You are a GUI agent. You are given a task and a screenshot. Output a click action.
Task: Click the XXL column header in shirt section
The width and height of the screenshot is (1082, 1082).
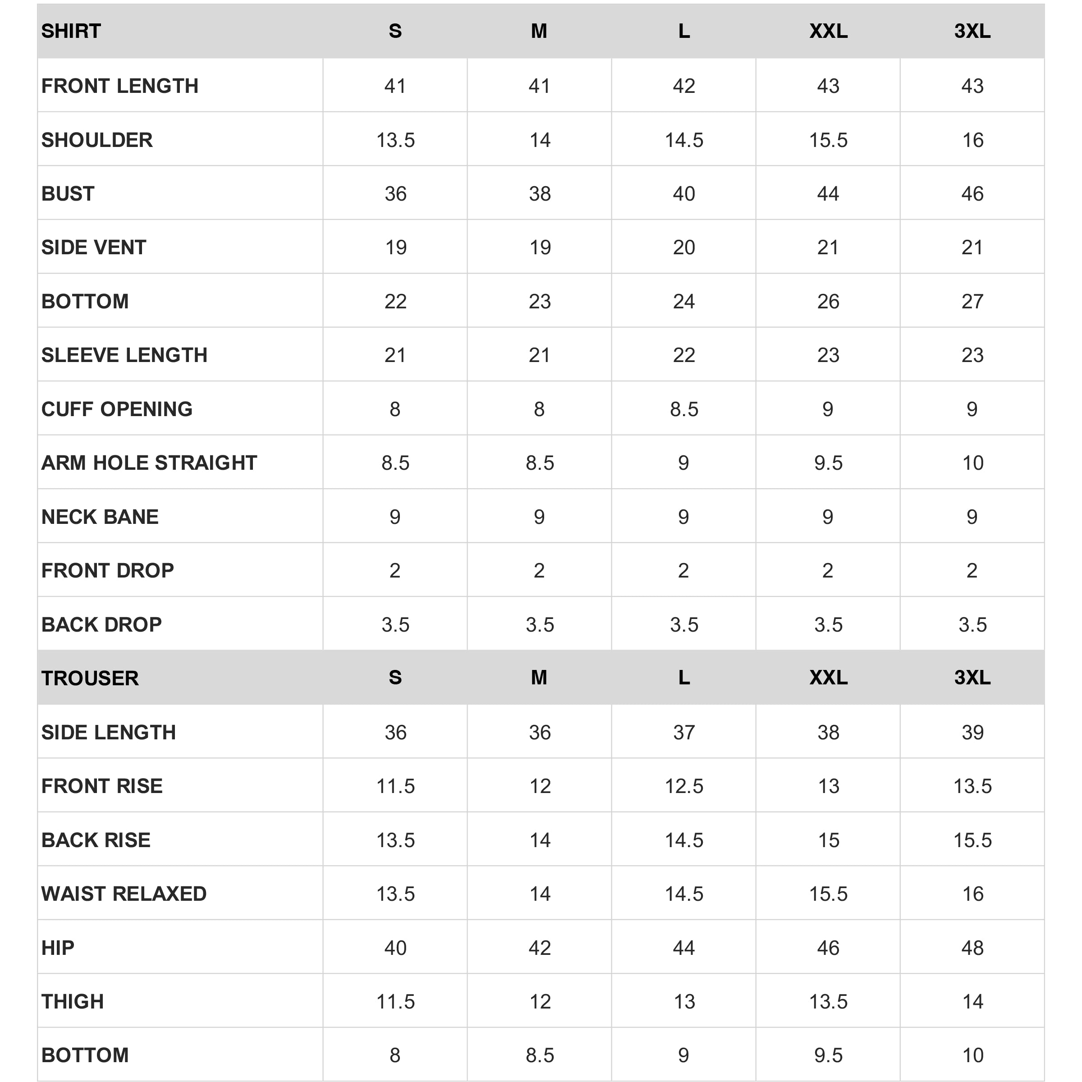pyautogui.click(x=828, y=31)
